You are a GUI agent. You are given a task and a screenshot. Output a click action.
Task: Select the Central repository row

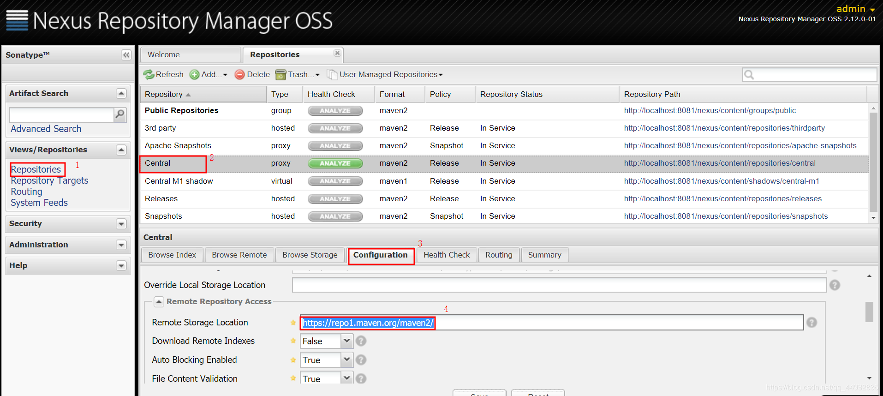pos(504,163)
